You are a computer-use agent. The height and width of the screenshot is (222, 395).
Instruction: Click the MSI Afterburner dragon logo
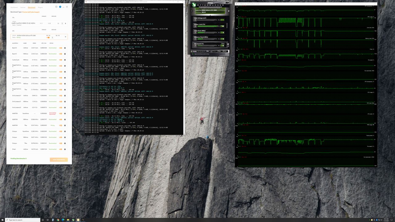coord(194,5)
